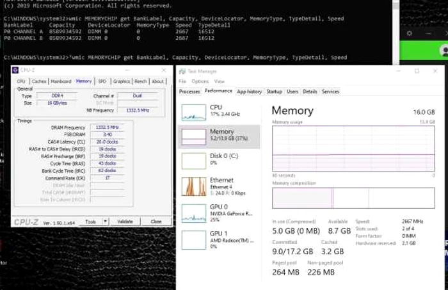
Task: Minimize the Task Manager window
Action: [399, 71]
